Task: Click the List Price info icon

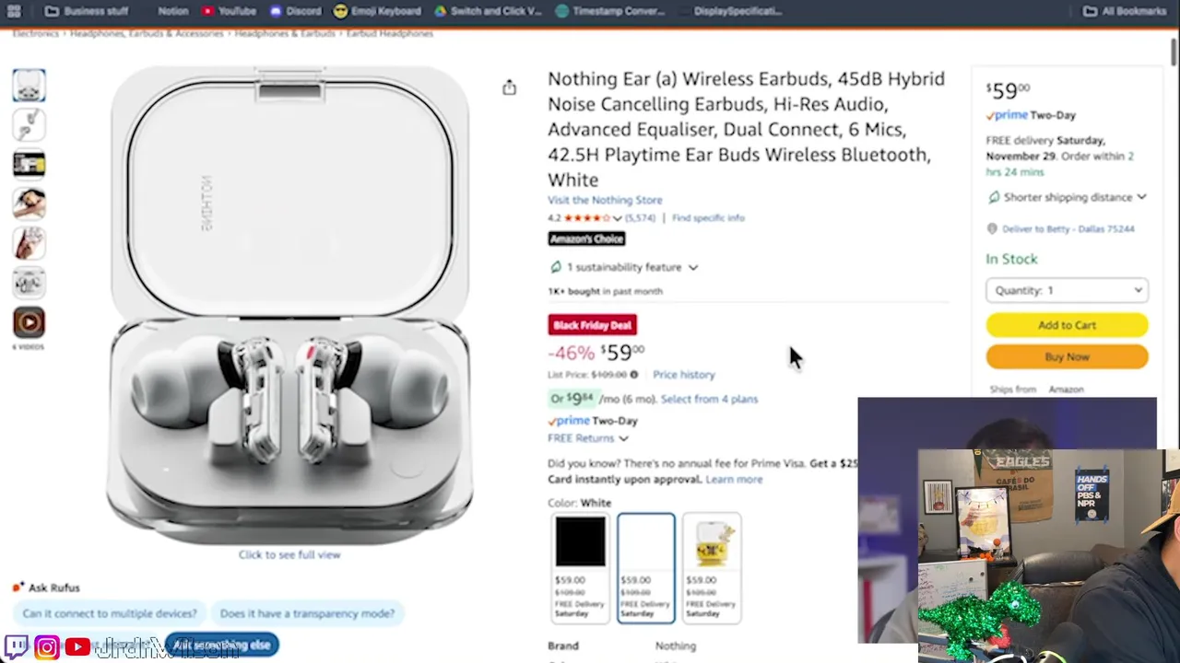Action: (633, 375)
